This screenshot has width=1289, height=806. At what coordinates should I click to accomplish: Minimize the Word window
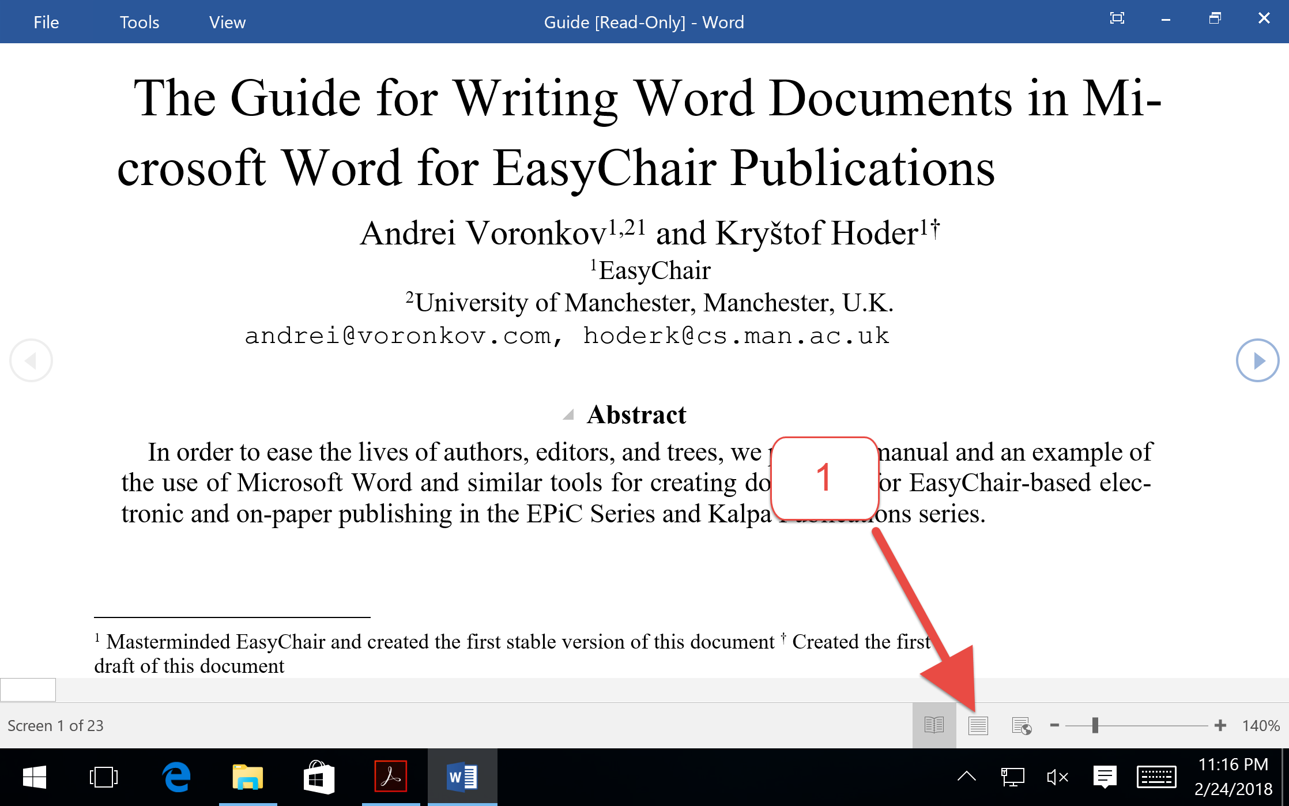pos(1166,19)
